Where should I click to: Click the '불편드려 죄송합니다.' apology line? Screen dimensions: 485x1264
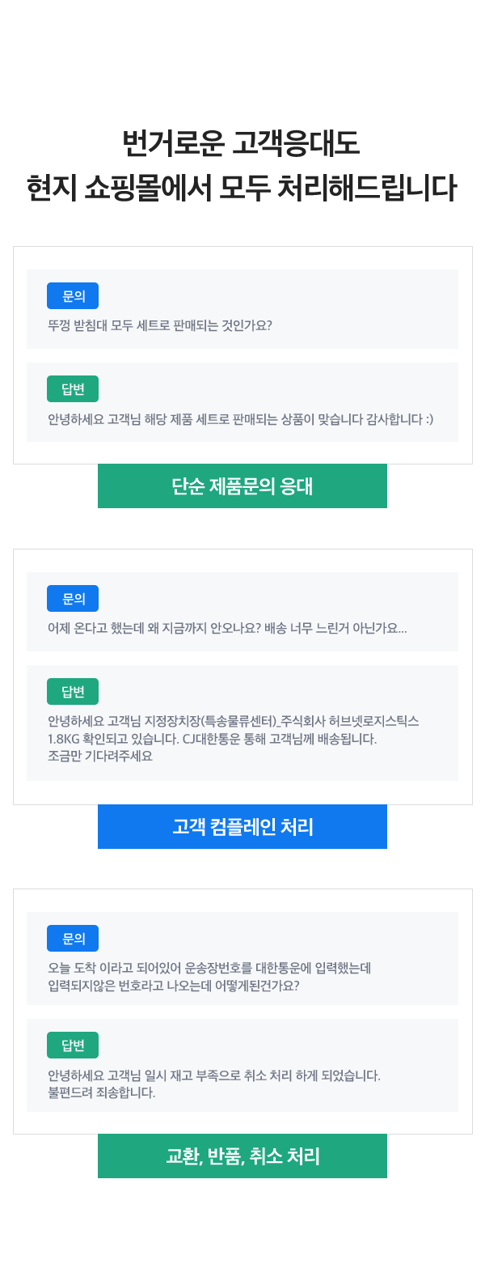102,1092
